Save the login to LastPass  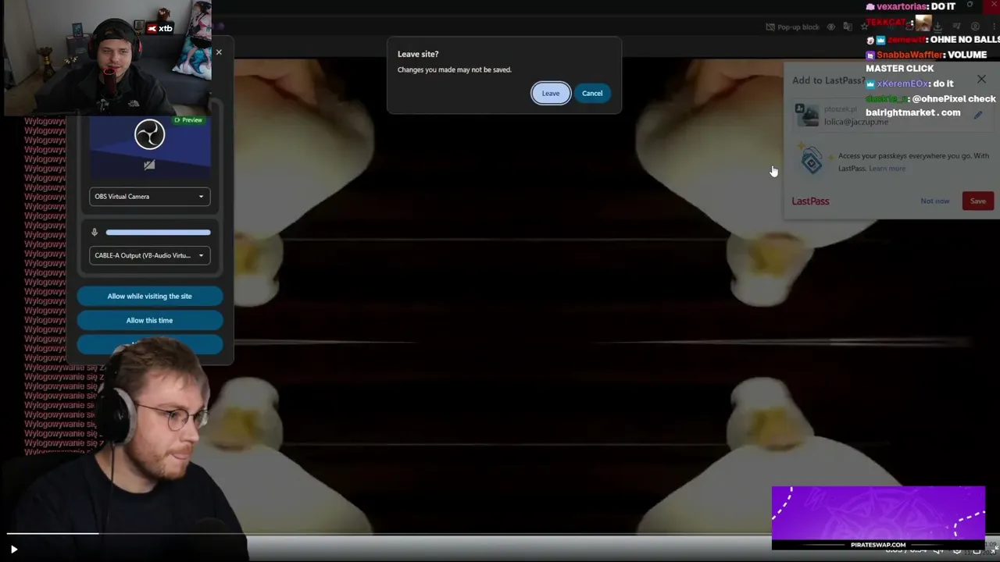[x=977, y=201]
